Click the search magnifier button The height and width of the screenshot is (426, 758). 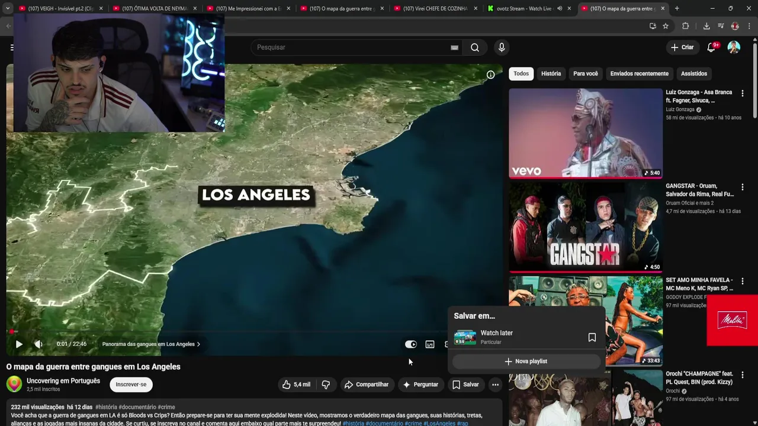[x=475, y=47]
